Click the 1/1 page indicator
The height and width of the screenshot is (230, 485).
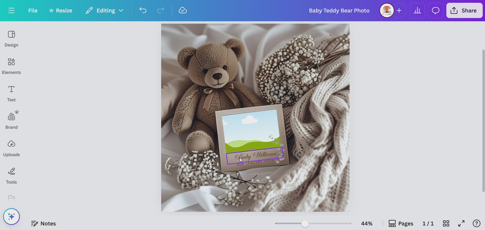[428, 223]
